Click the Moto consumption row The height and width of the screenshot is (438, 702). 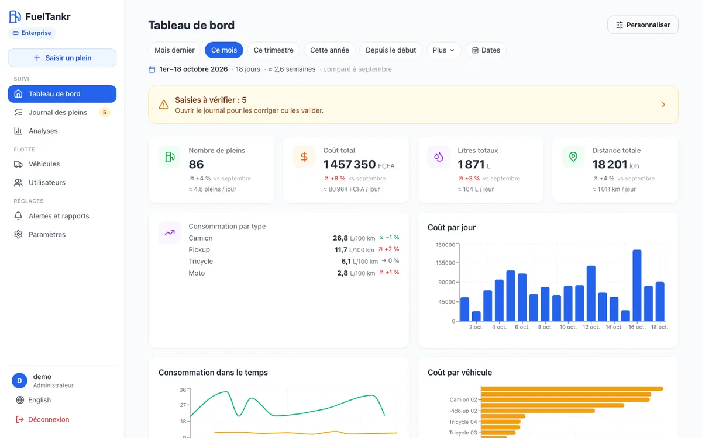tap(294, 273)
